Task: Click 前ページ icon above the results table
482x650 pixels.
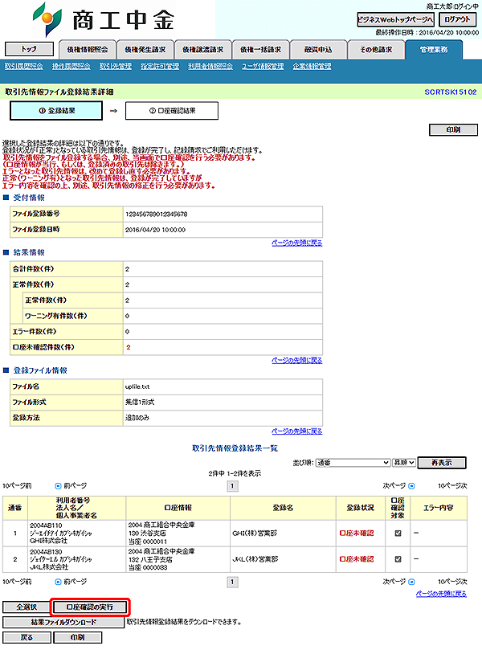Action: 58,486
